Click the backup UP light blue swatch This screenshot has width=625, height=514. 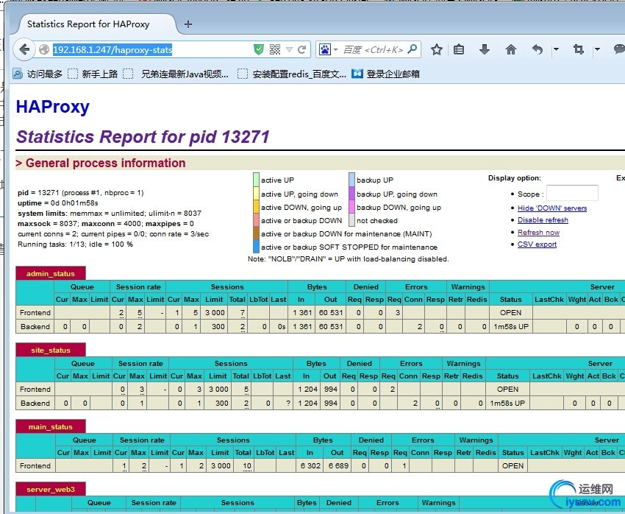coord(351,180)
